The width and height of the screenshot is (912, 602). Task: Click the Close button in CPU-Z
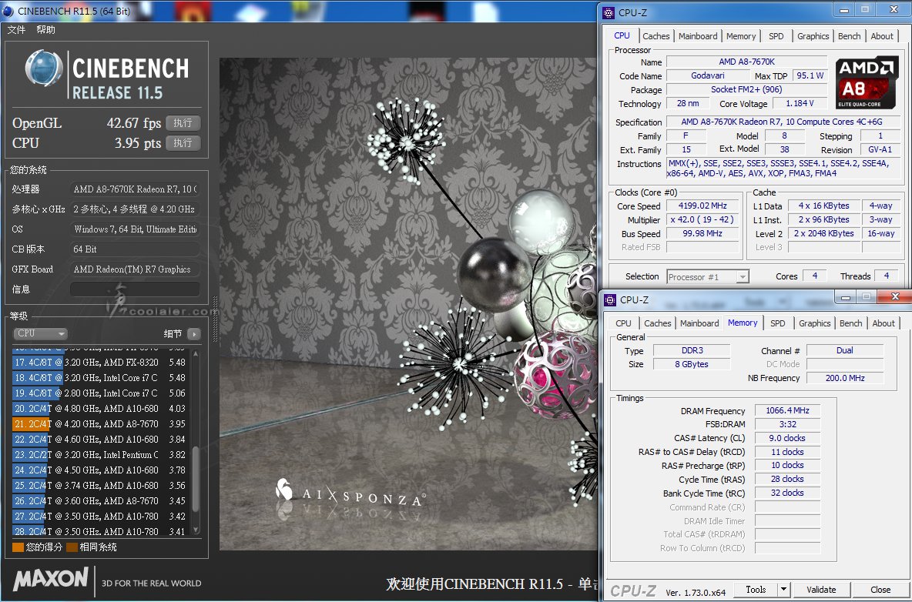(x=880, y=589)
